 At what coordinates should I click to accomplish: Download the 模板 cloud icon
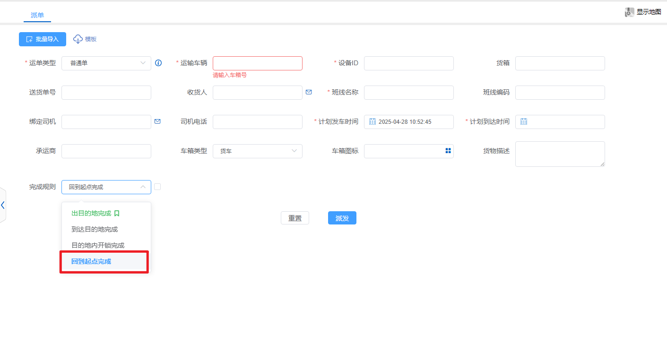(78, 39)
